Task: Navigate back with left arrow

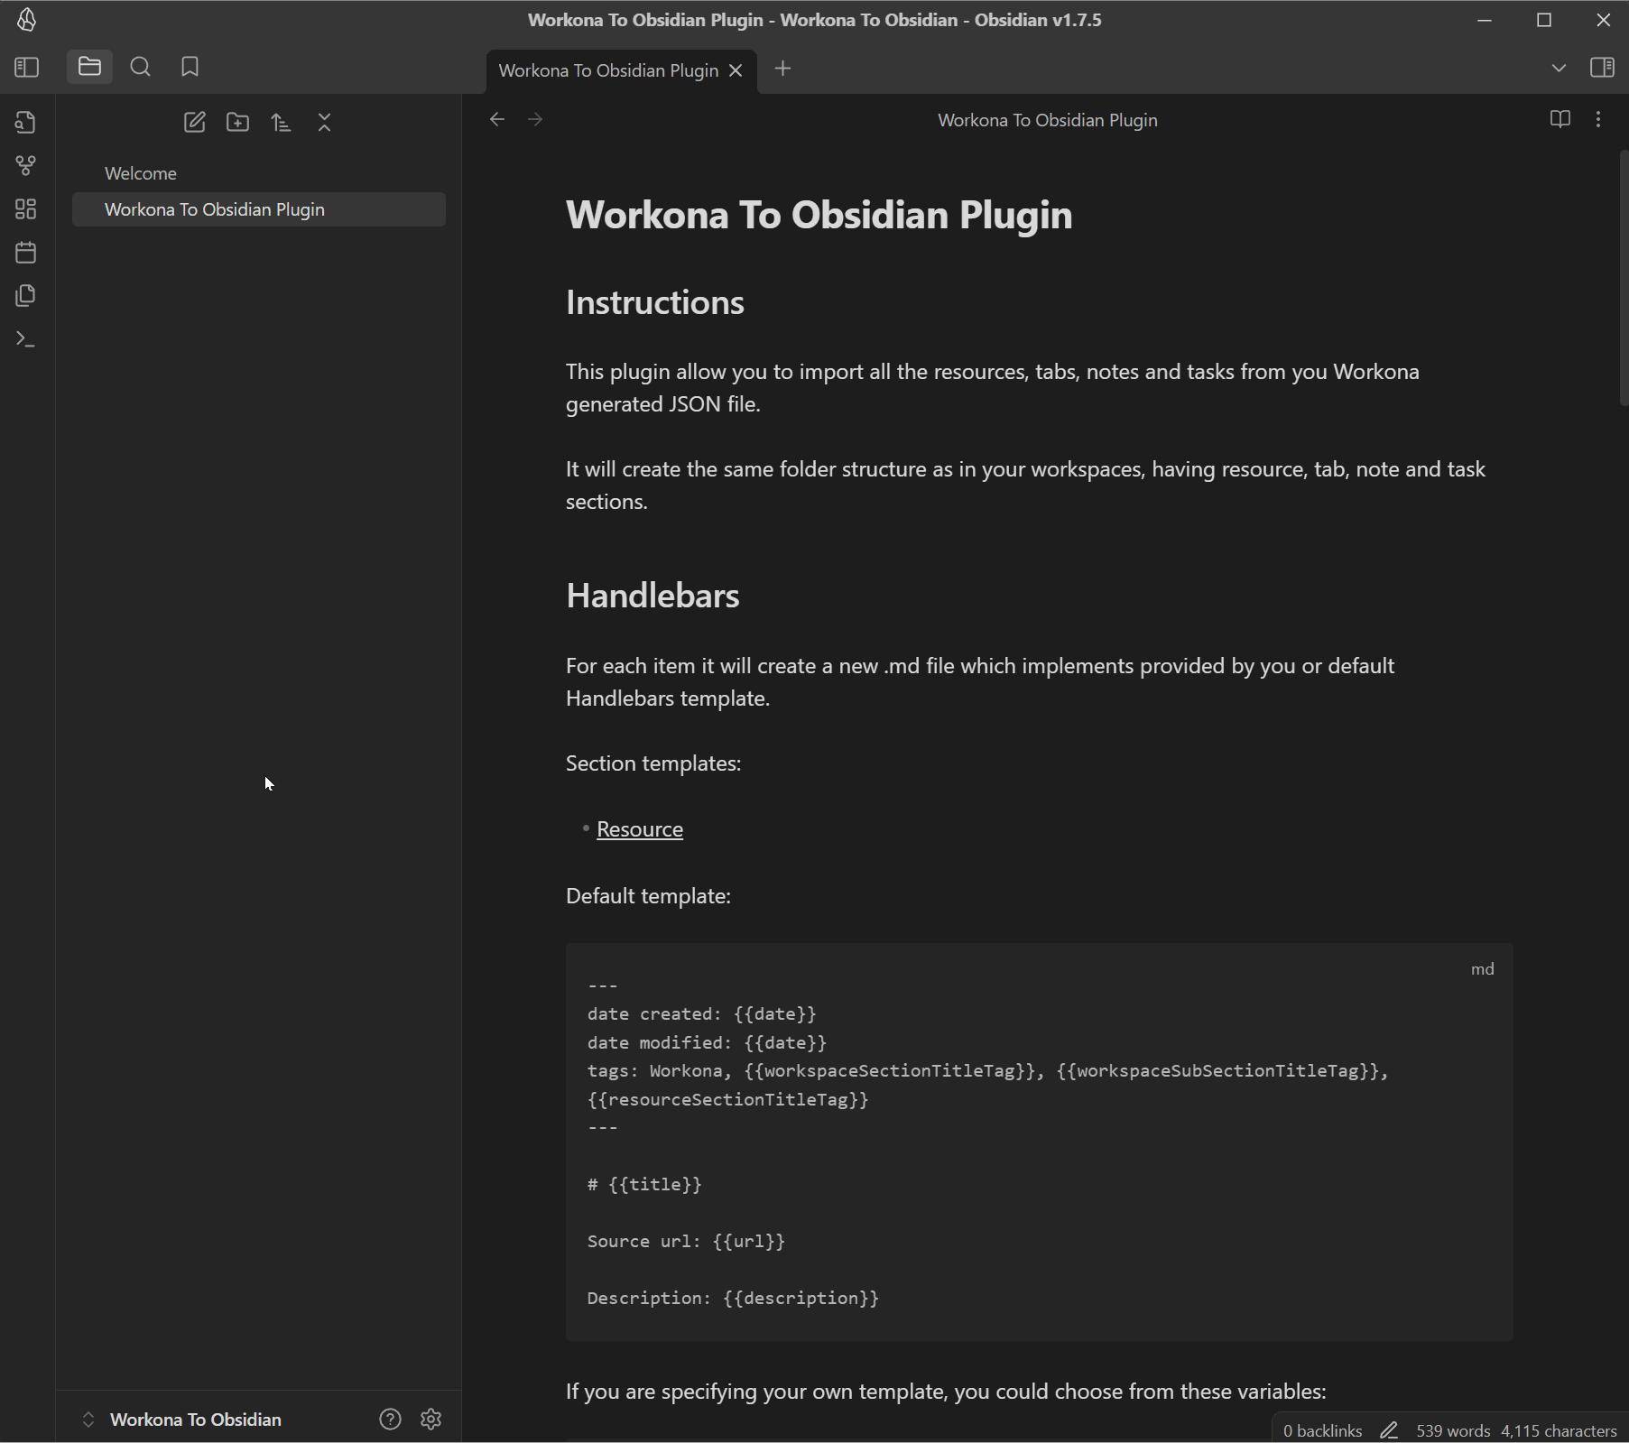Action: [x=497, y=119]
